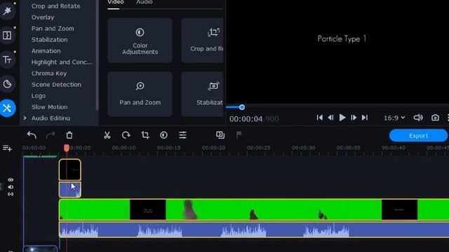Expand the Audio Editing section
This screenshot has height=252, width=449.
[x=25, y=118]
